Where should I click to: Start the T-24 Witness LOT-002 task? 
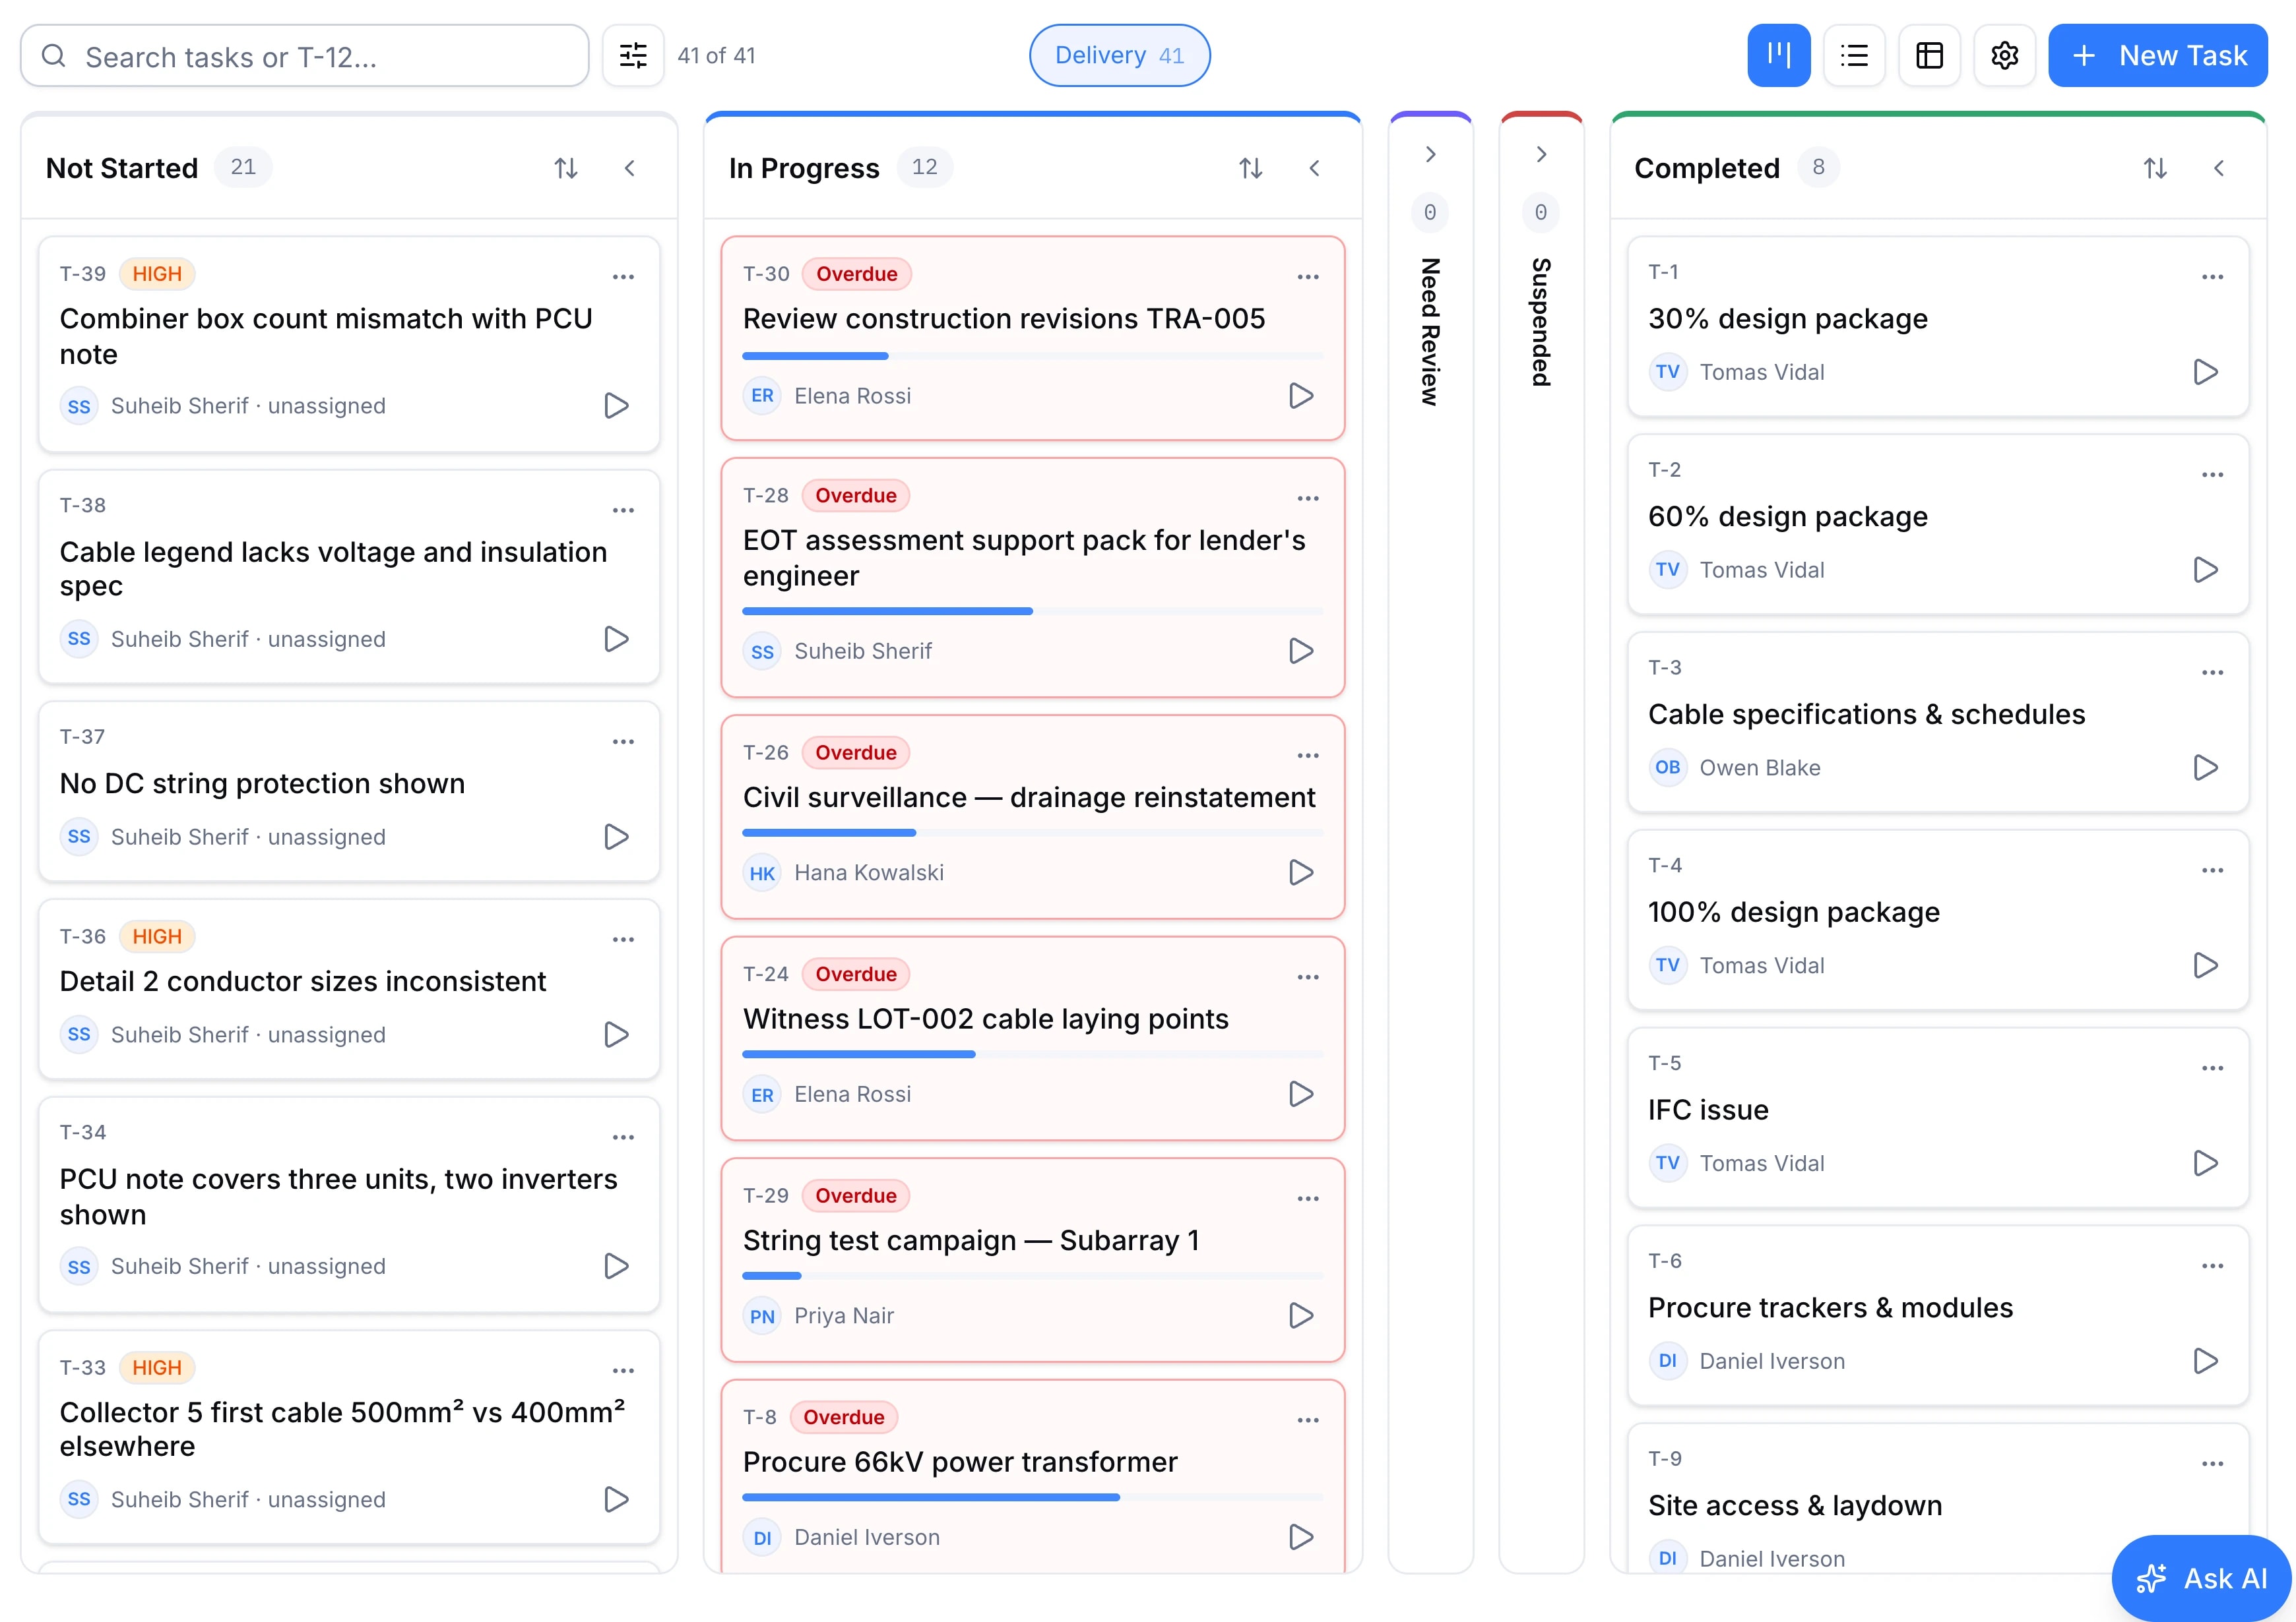coord(1301,1095)
